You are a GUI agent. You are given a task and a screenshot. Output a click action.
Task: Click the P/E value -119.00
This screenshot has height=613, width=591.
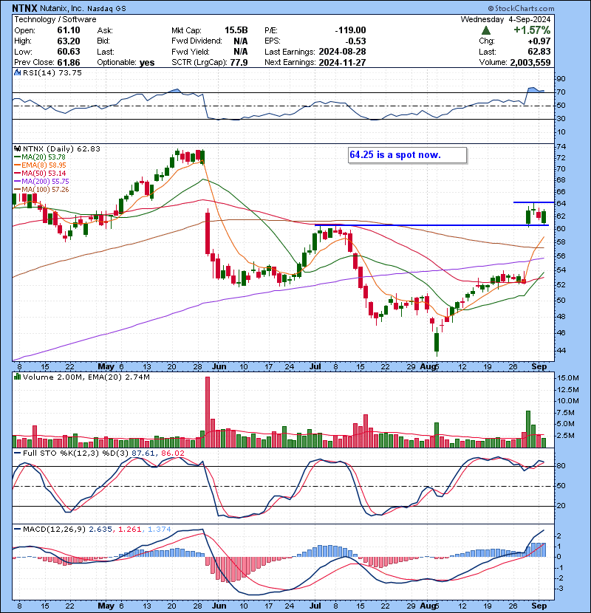click(350, 30)
